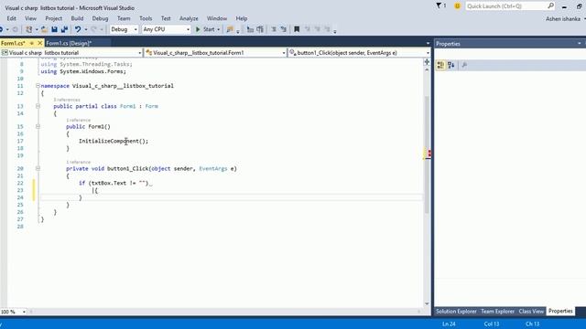Image resolution: width=586 pixels, height=329 pixels.
Task: Click Categorized view icon in Properties panel
Action: [x=440, y=65]
